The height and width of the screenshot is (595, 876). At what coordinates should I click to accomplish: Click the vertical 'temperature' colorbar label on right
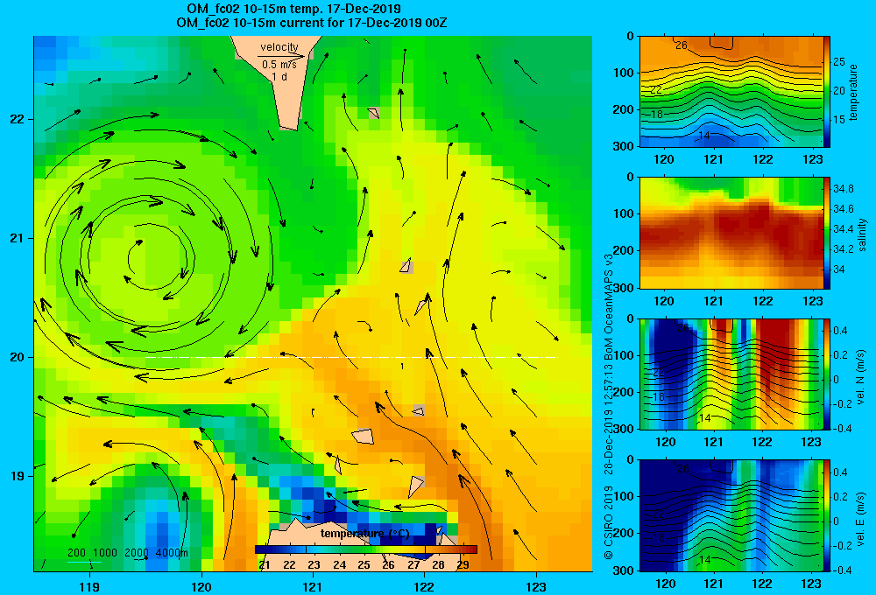click(853, 92)
